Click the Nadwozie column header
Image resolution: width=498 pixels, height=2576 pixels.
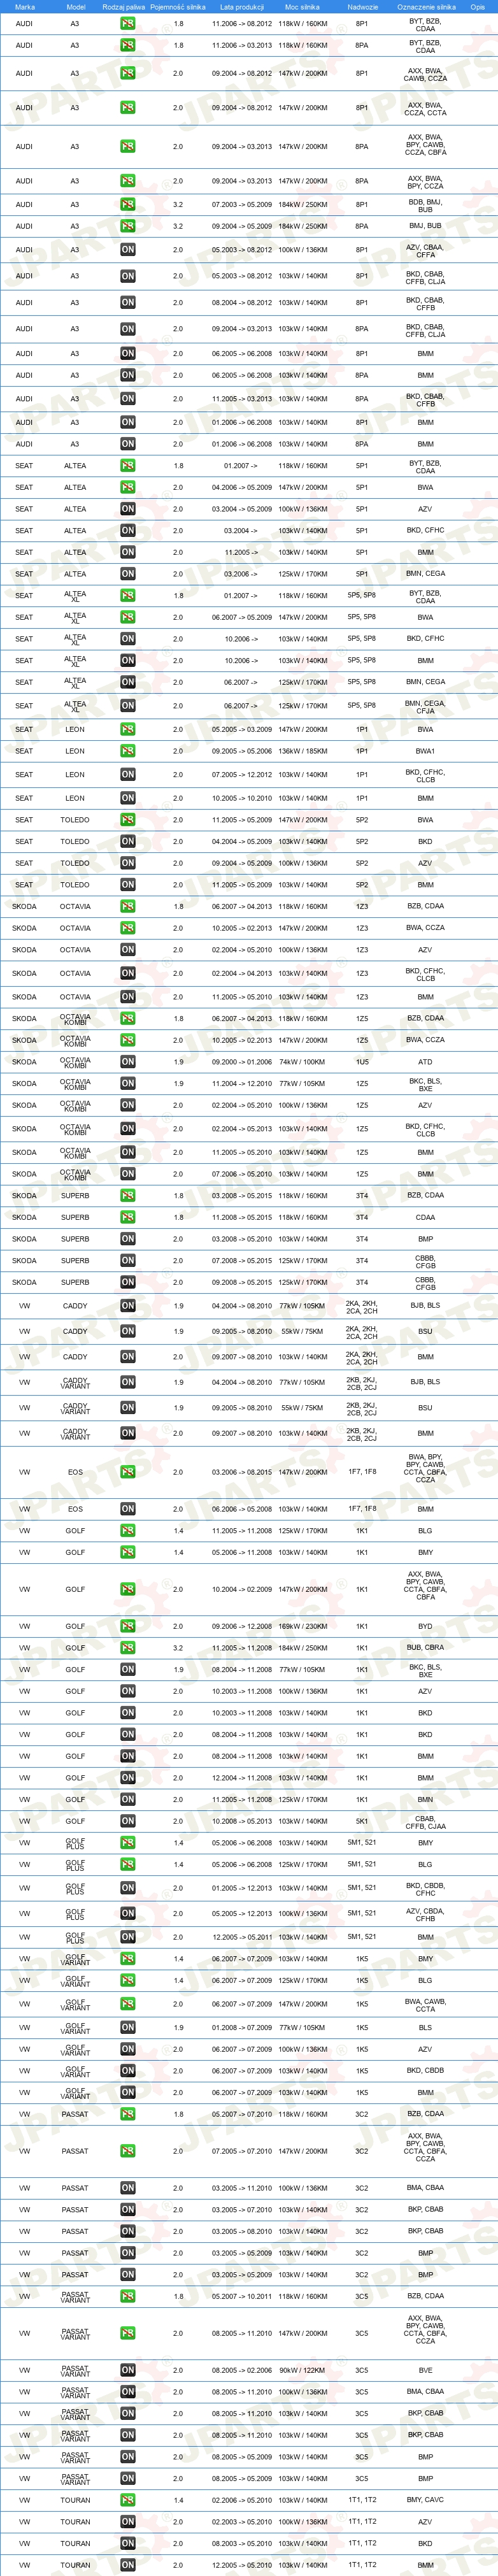pyautogui.click(x=362, y=7)
